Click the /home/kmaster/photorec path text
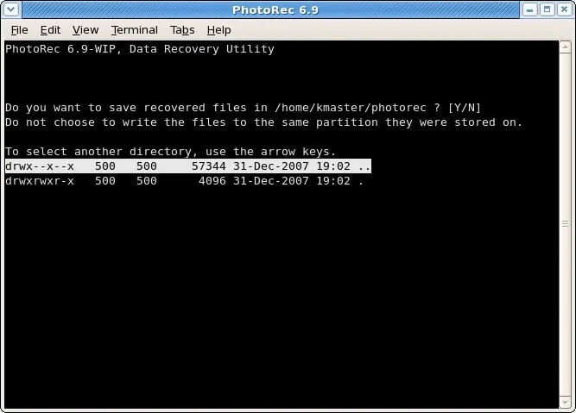 coord(351,108)
